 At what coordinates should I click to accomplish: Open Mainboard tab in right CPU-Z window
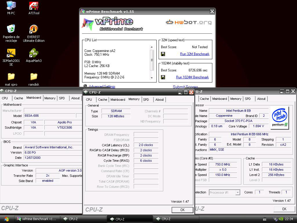point(220,99)
